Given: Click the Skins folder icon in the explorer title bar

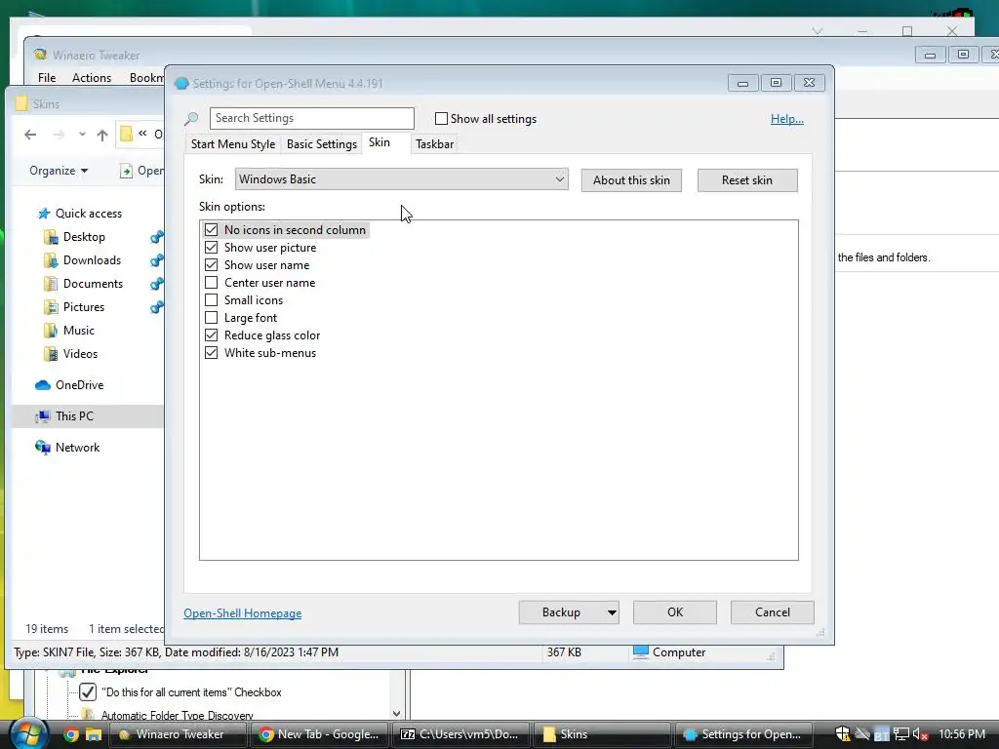Looking at the screenshot, I should point(21,103).
